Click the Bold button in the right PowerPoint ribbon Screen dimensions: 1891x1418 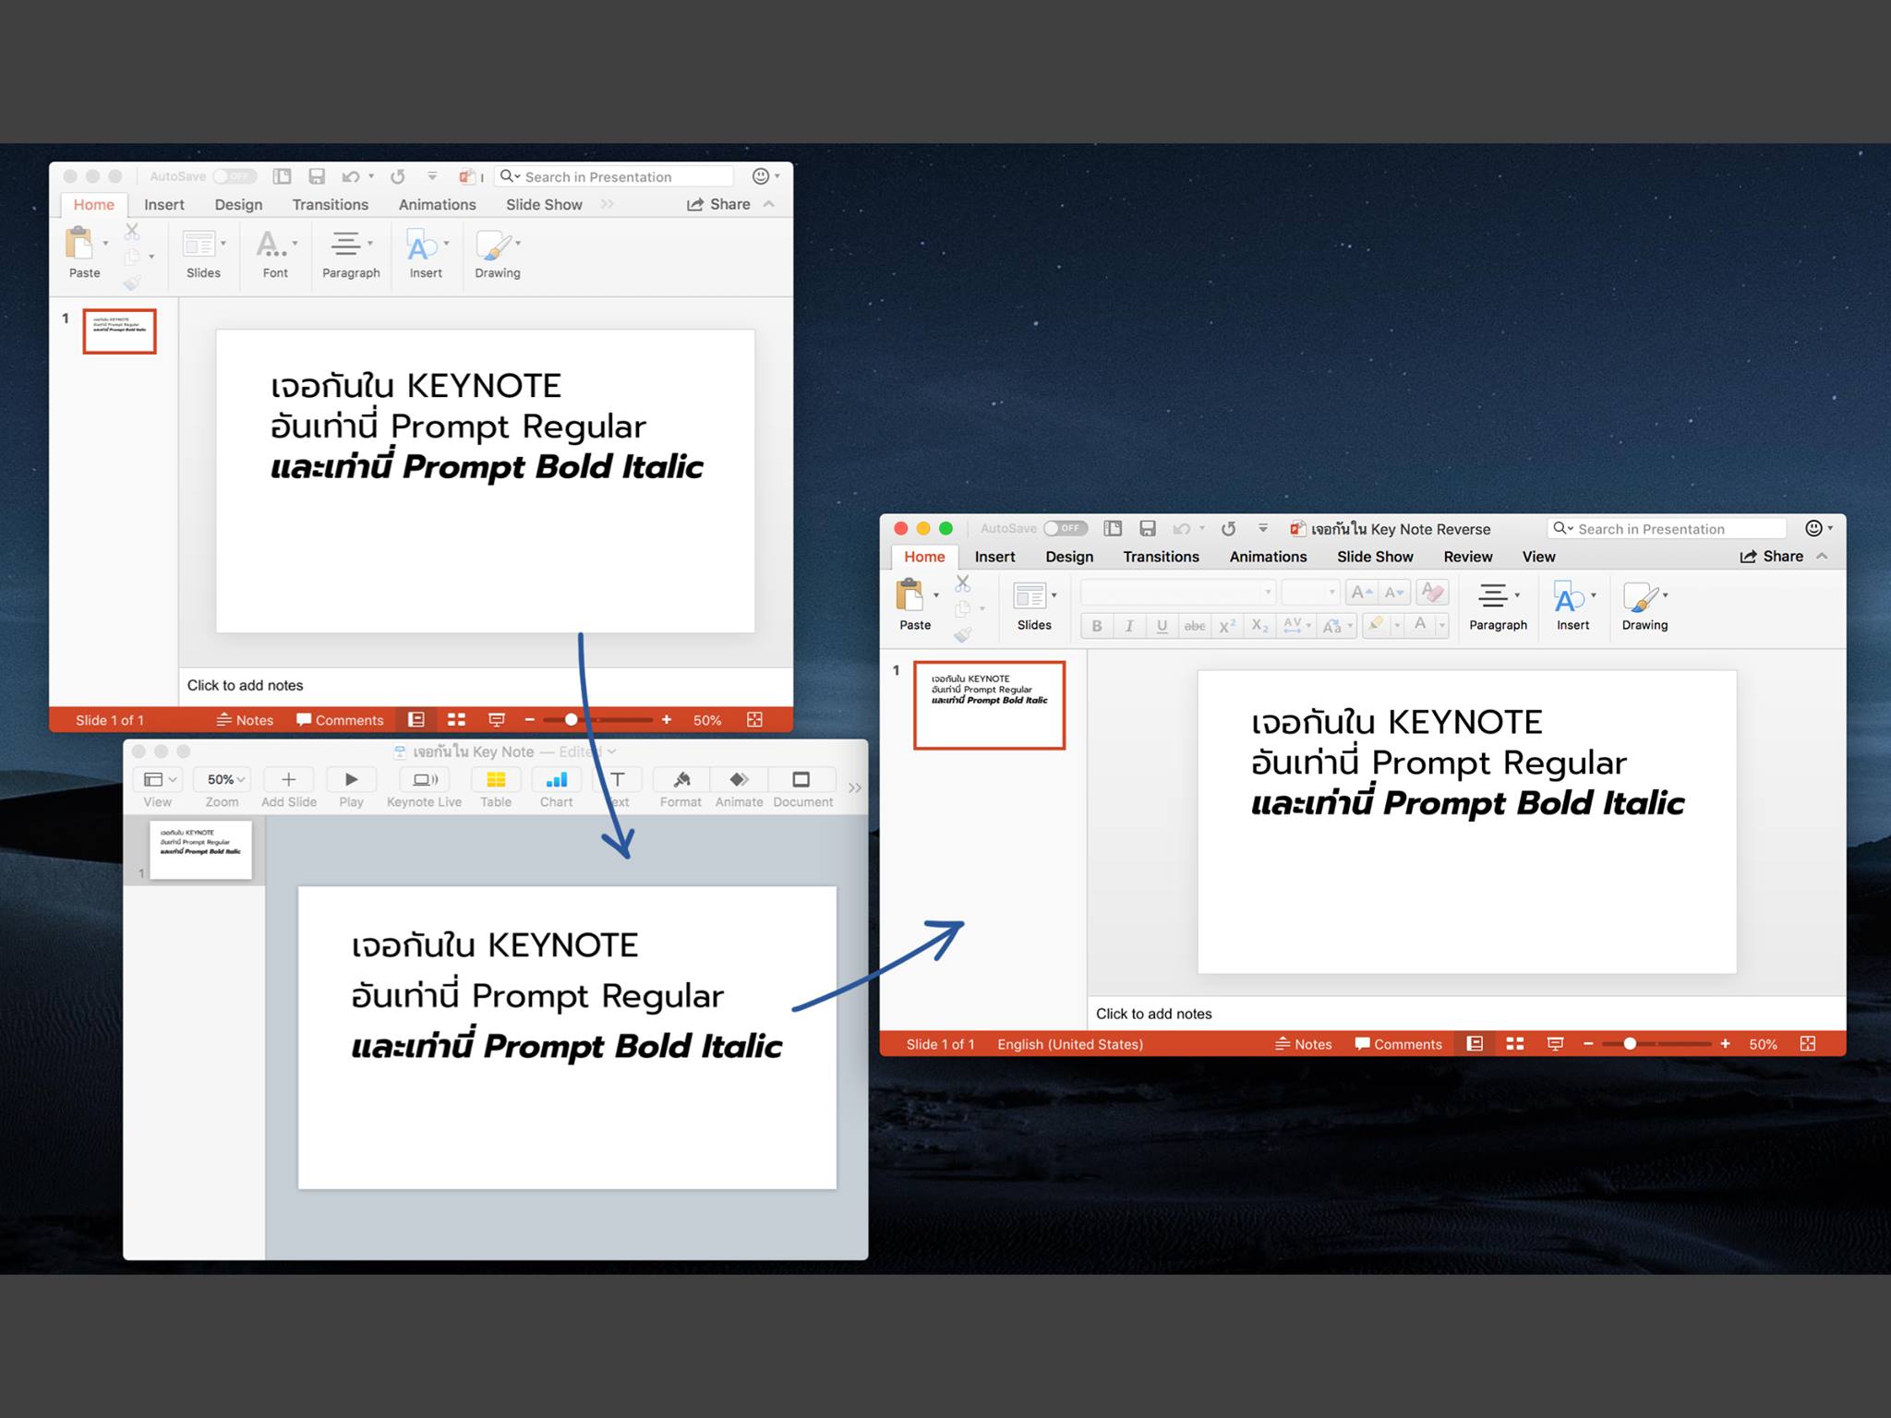(x=1096, y=626)
